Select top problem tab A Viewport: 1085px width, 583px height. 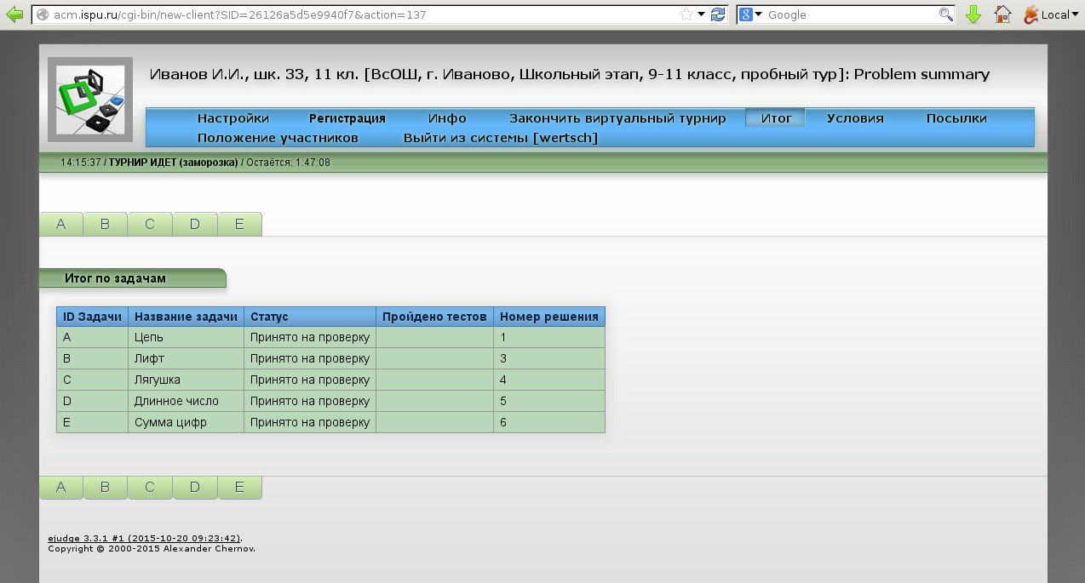click(61, 224)
